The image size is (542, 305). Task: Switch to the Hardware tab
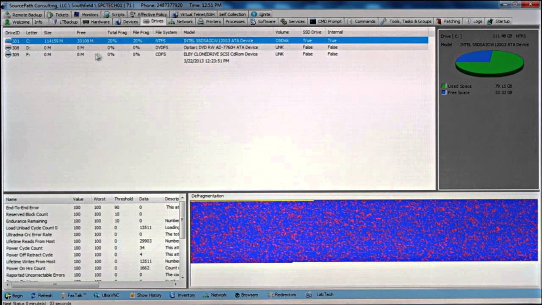[x=97, y=22]
